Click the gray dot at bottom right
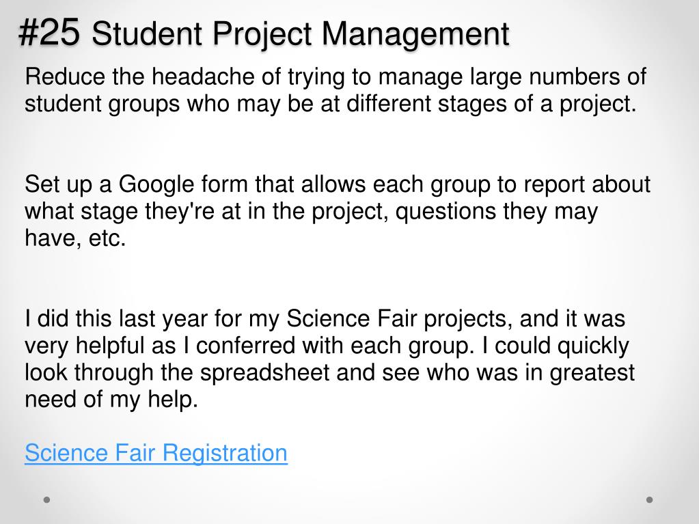699x524 pixels. point(650,500)
